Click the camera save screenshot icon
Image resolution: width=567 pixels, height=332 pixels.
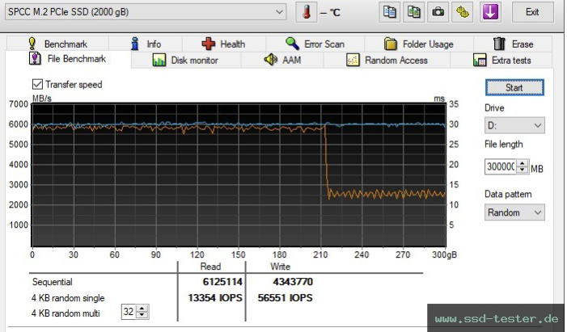pos(438,12)
